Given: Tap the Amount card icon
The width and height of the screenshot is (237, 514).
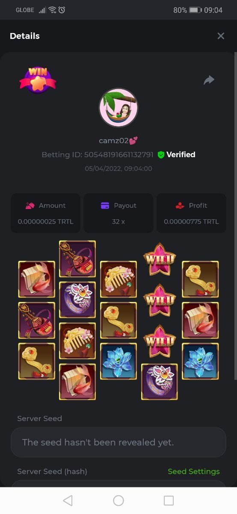Looking at the screenshot, I should [30, 206].
